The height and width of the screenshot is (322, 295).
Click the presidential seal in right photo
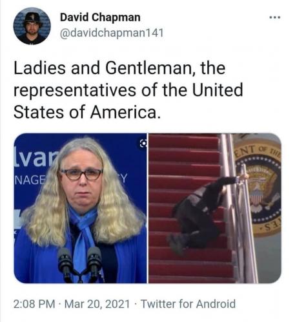coord(258,189)
